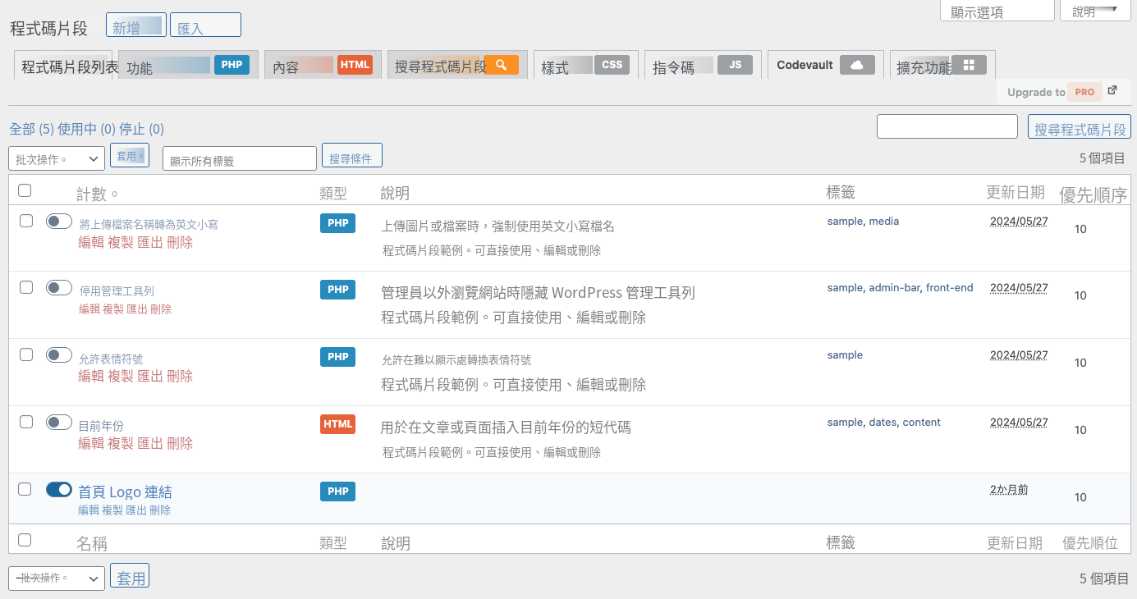Filter by the front-end tag
This screenshot has width=1137, height=599.
pos(950,287)
